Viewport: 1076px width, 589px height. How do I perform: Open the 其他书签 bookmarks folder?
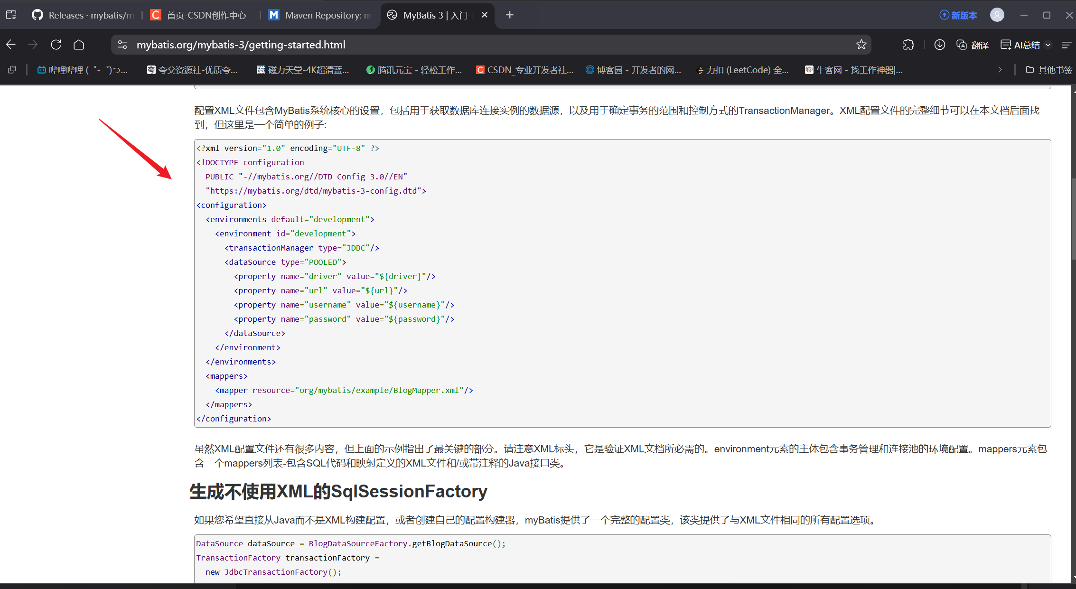(x=1049, y=70)
